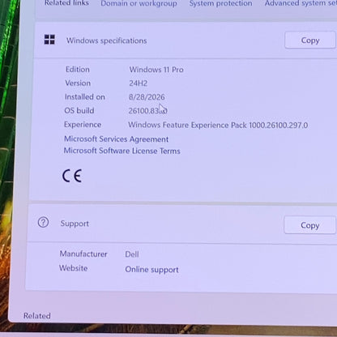Open the Domain or workgroup link
This screenshot has width=337, height=337.
point(139,3)
